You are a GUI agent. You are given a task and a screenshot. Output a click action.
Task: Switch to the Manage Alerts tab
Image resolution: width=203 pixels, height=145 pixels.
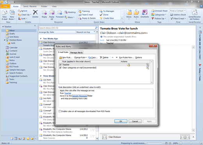76,53
